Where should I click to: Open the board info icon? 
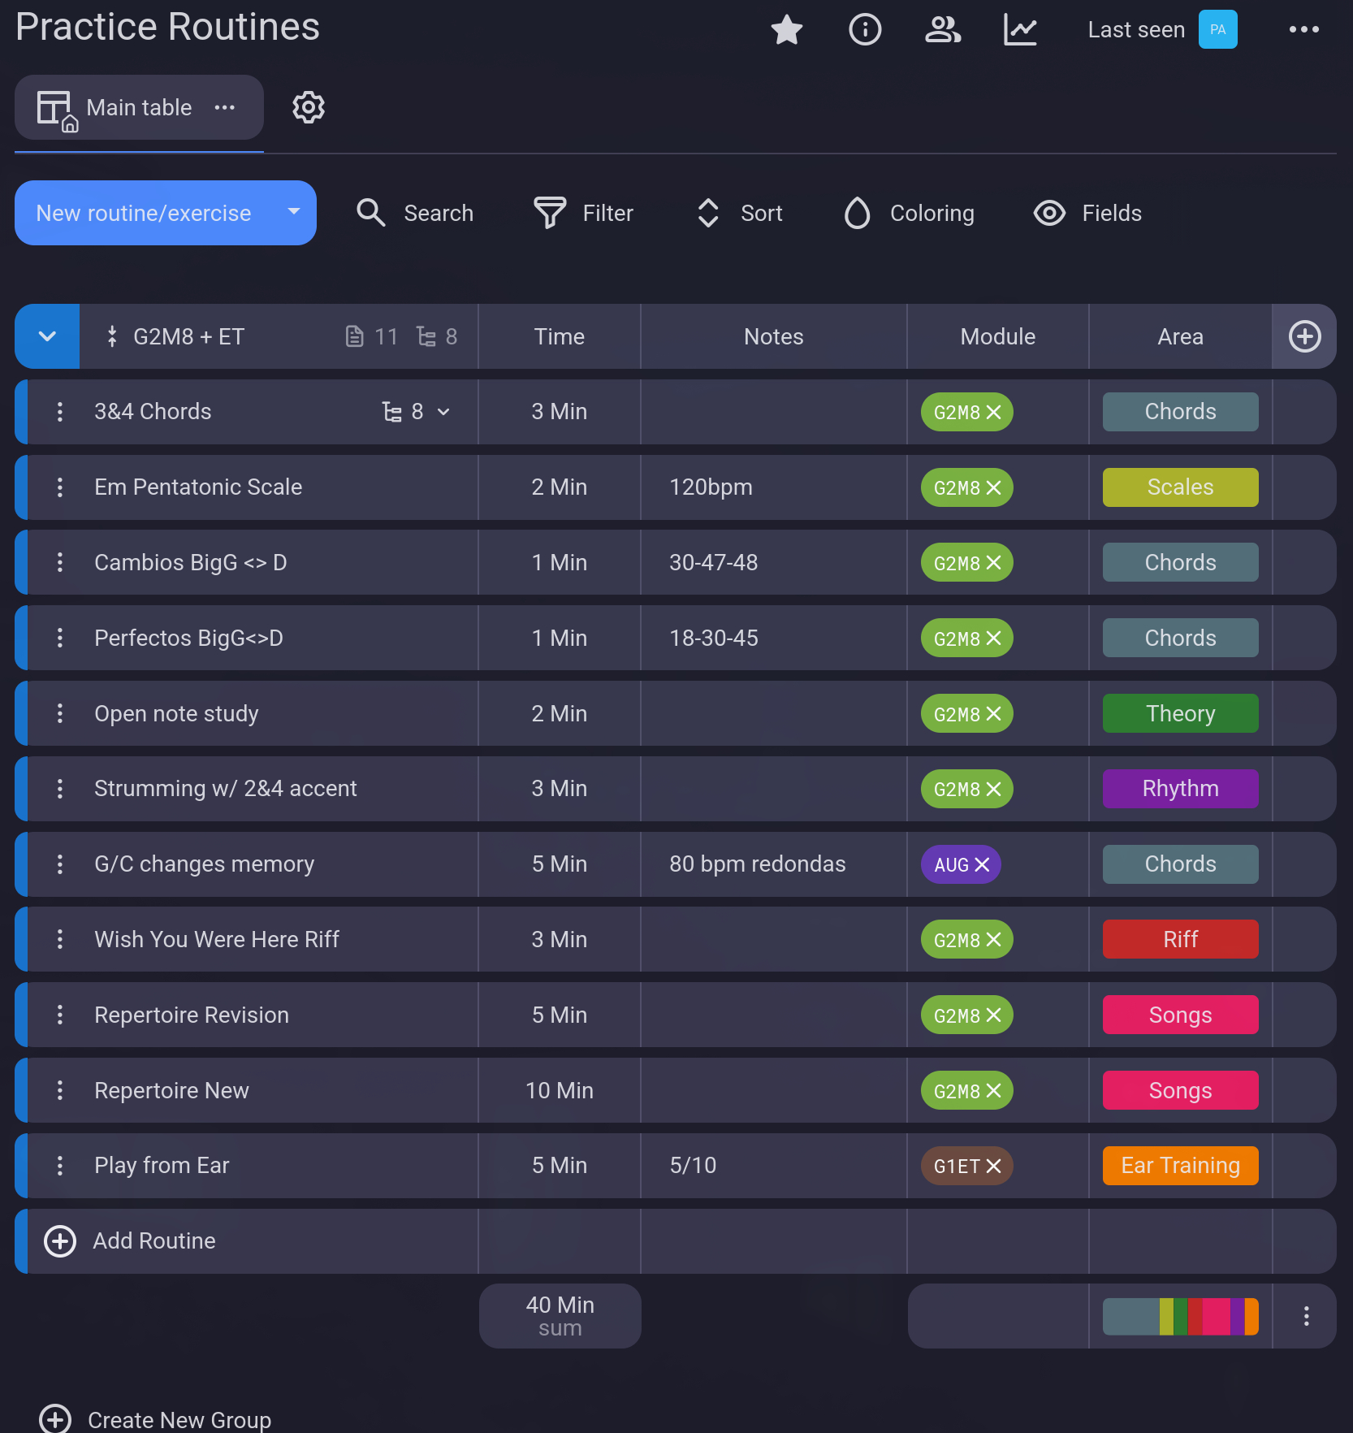(865, 30)
